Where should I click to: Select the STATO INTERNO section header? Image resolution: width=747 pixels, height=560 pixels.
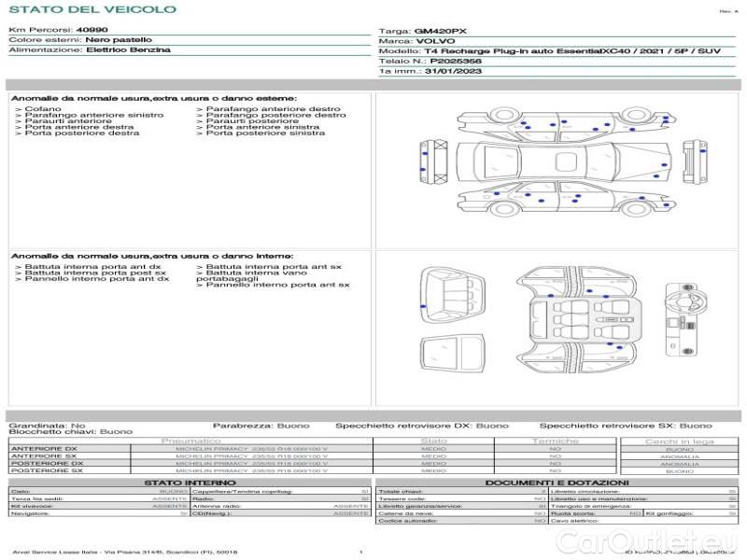click(x=190, y=482)
